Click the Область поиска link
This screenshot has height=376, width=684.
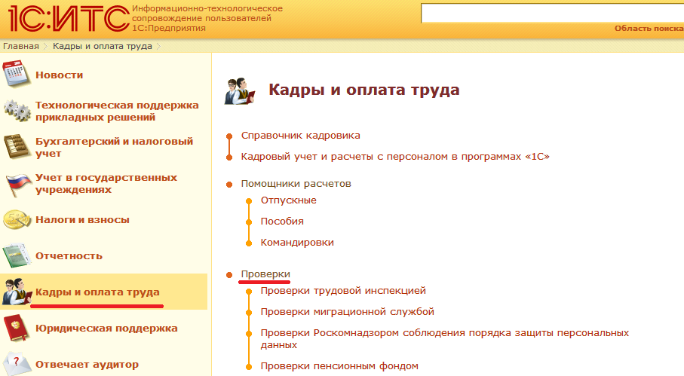(x=649, y=29)
